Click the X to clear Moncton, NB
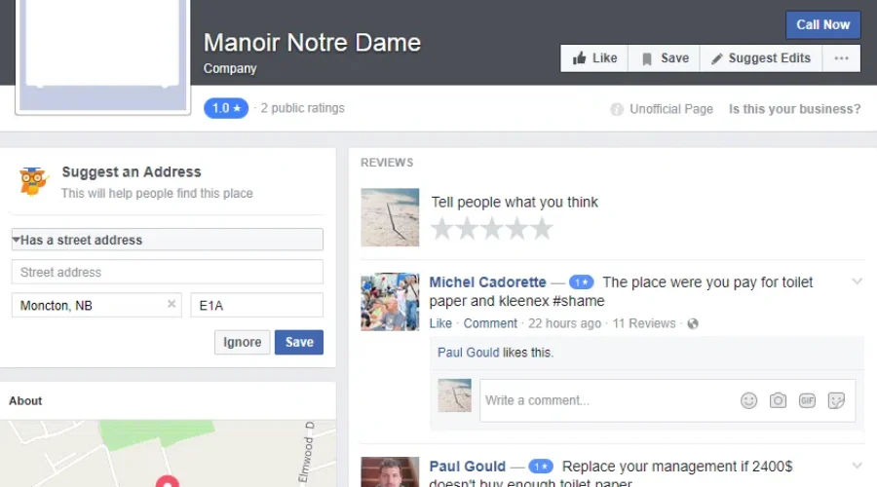 click(x=172, y=305)
